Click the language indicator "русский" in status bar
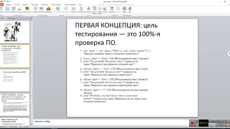Screen dimensions: 230x129 [x=26, y=127]
